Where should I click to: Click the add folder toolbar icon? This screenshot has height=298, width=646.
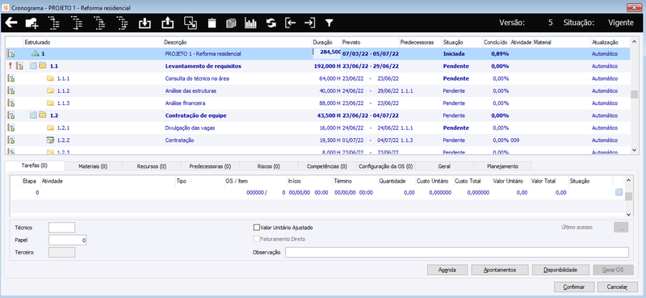tap(31, 23)
